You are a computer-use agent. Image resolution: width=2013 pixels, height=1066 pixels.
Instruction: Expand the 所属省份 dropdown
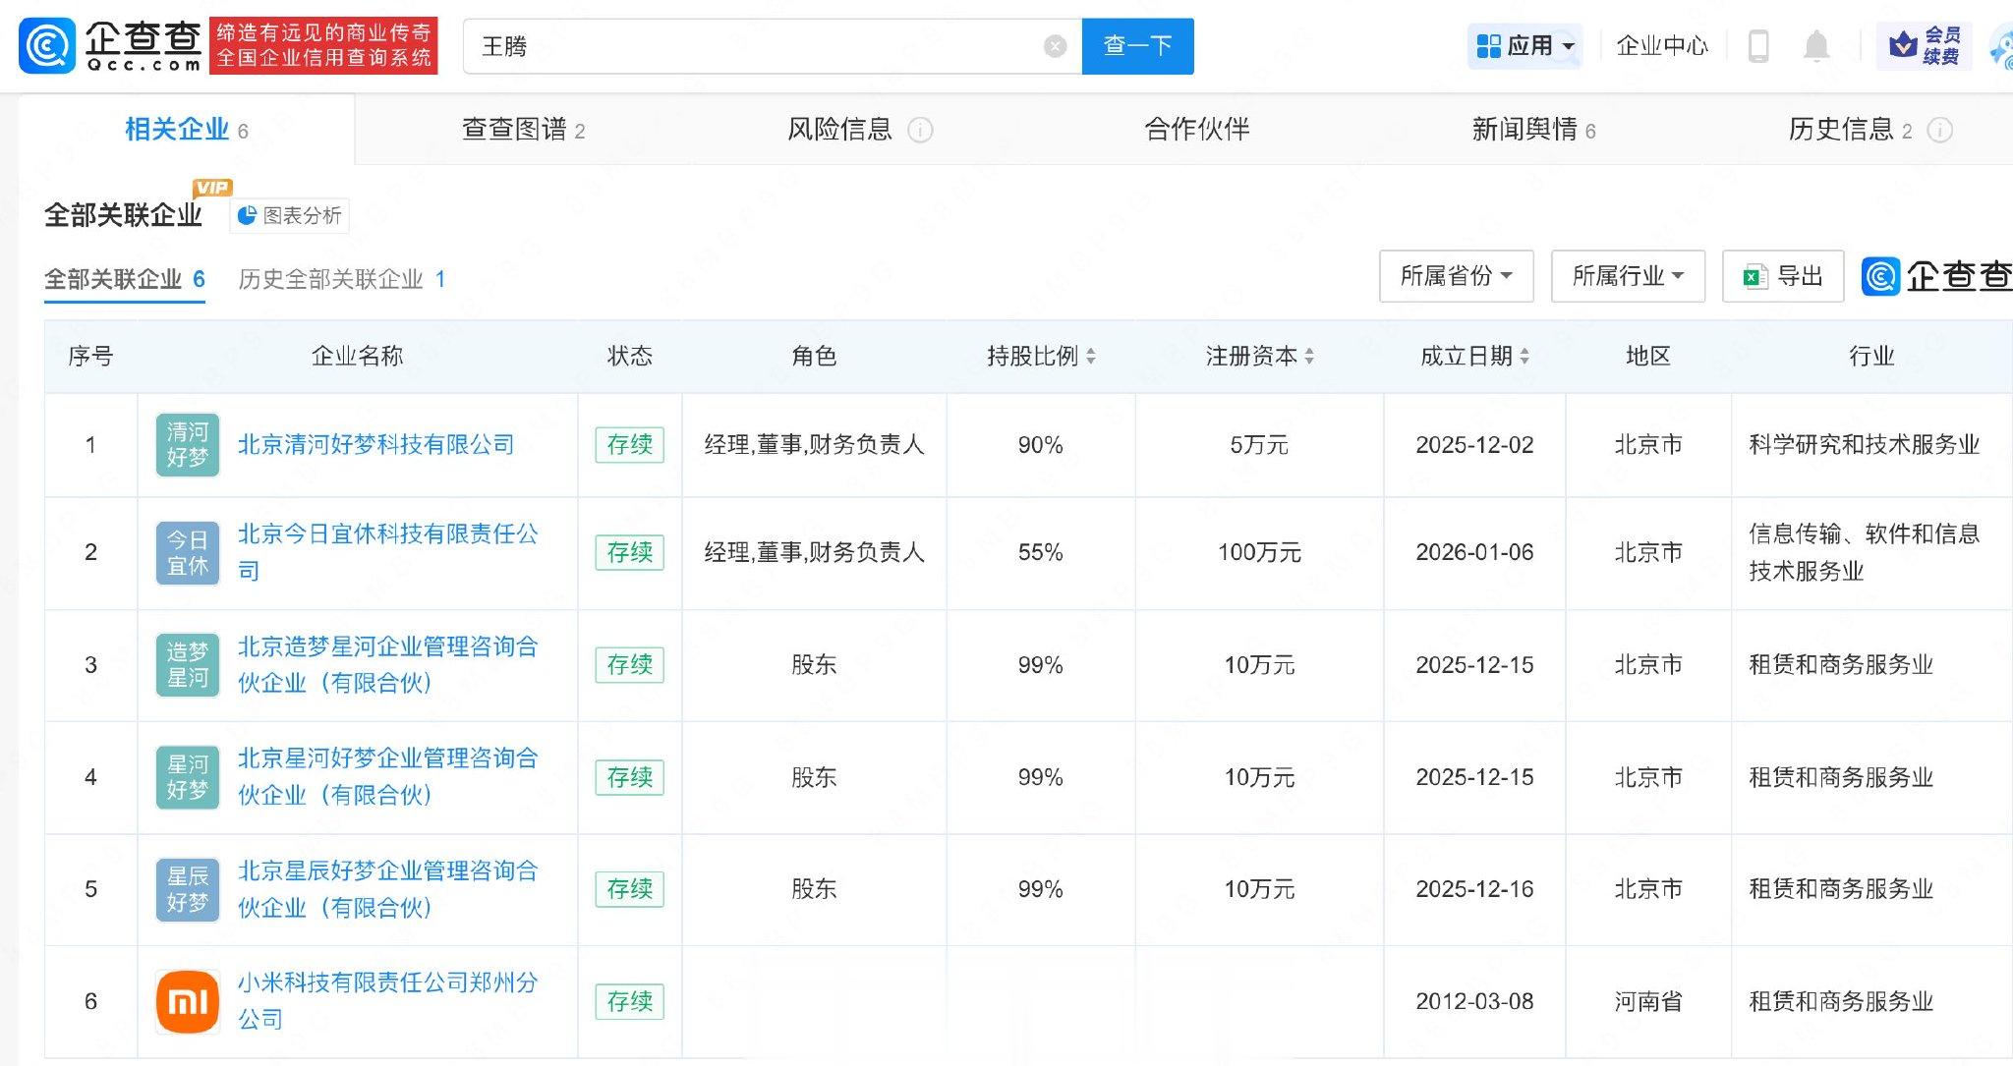coord(1455,276)
